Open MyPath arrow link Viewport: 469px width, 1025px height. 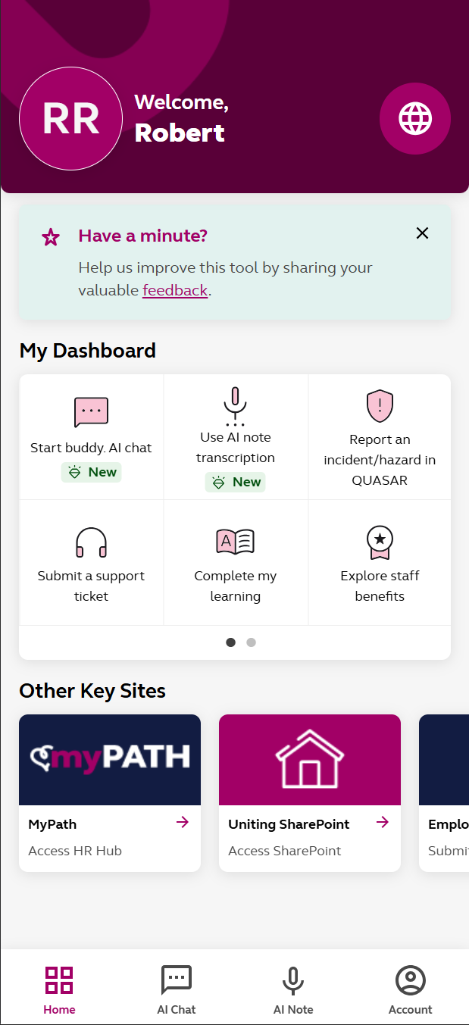[x=183, y=823]
